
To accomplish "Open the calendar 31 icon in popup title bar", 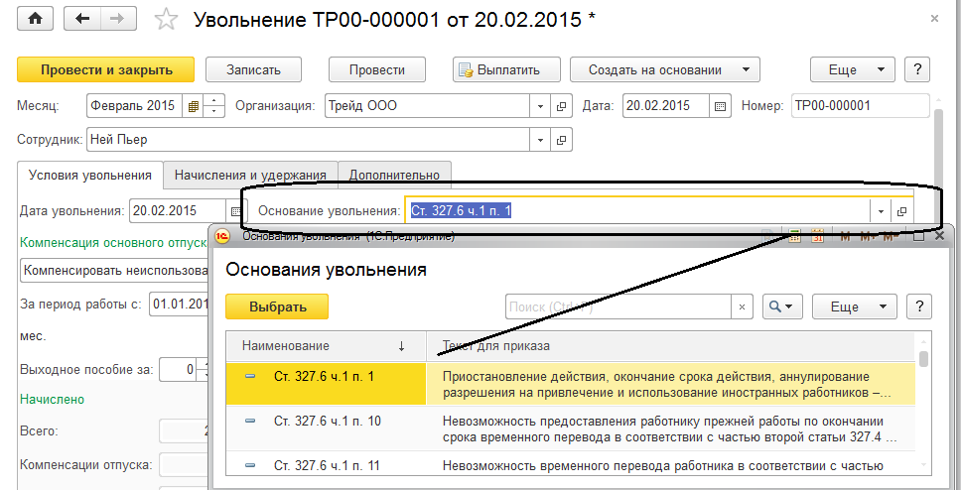I will click(x=818, y=236).
